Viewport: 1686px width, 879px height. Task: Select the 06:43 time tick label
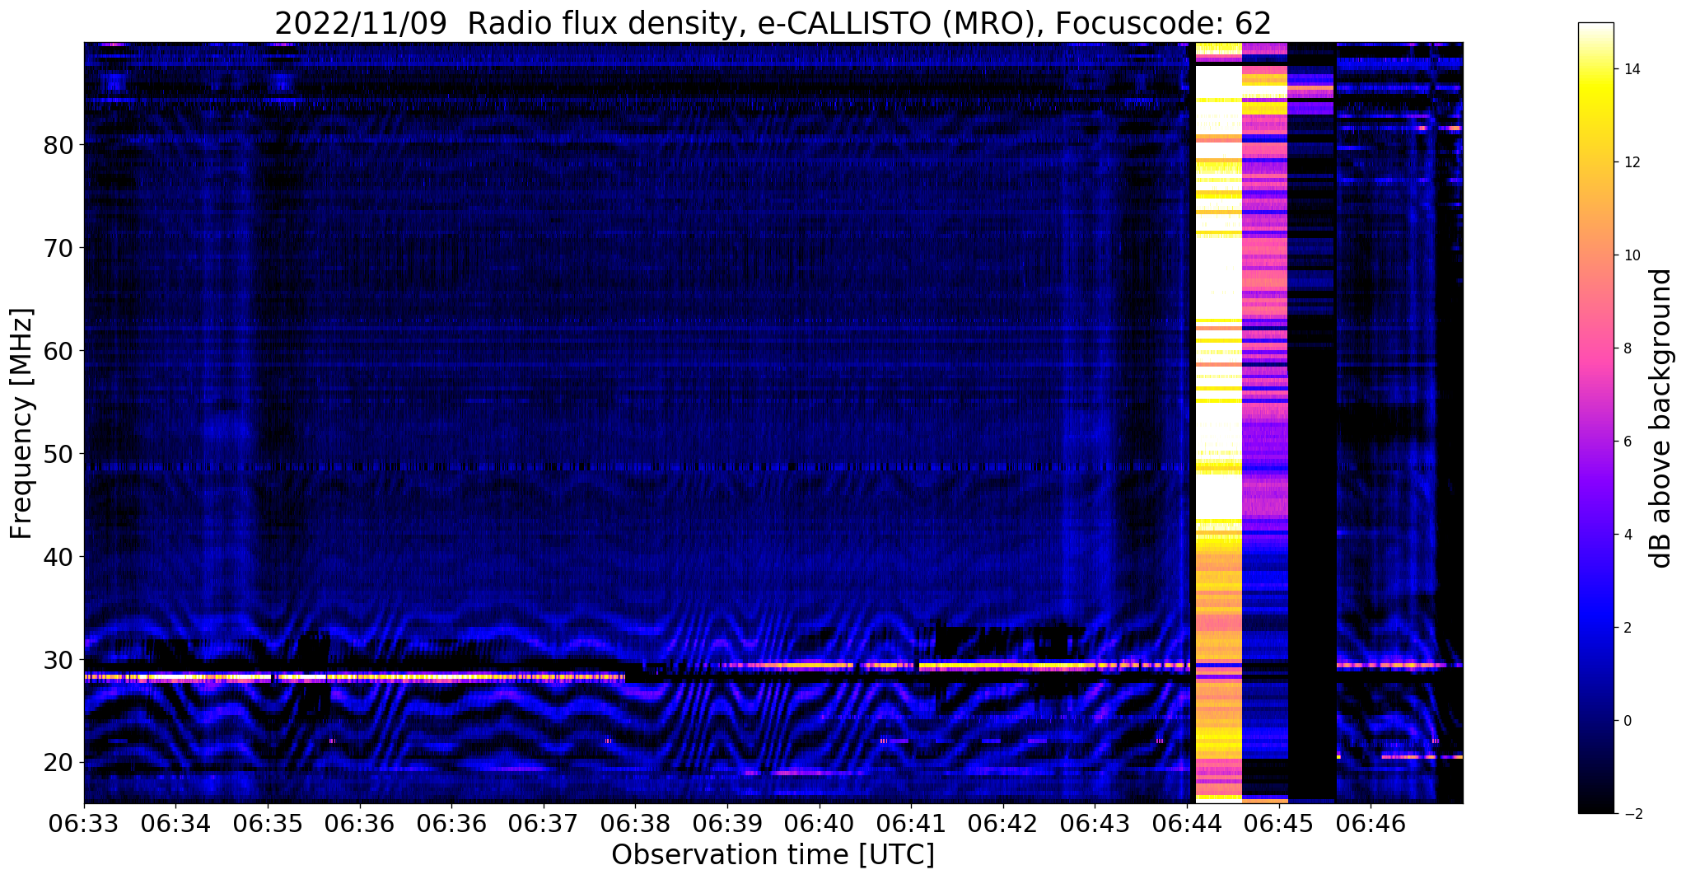tap(1095, 824)
